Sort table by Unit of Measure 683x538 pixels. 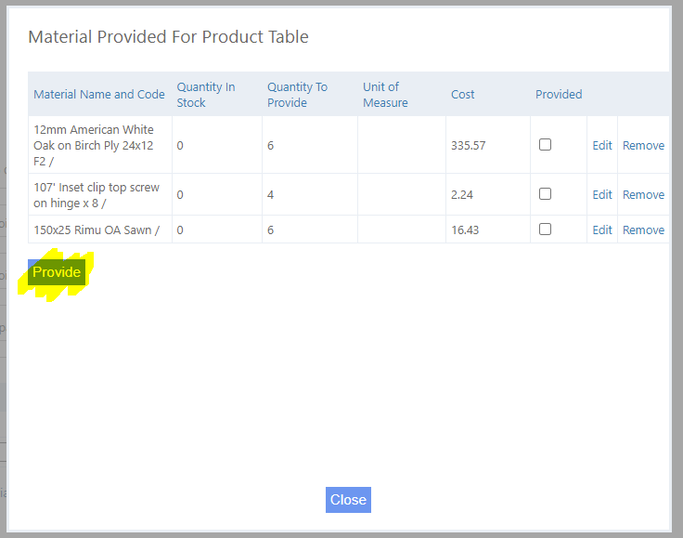(385, 94)
